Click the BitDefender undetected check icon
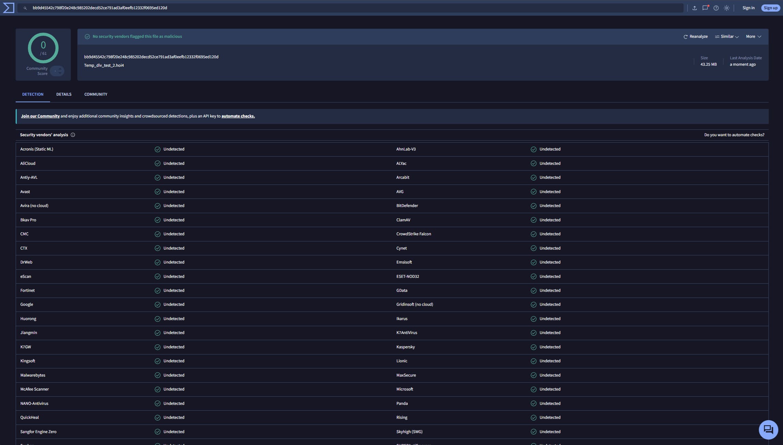 click(x=533, y=206)
